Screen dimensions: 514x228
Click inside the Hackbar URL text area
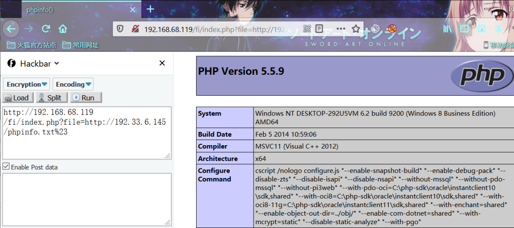87,133
